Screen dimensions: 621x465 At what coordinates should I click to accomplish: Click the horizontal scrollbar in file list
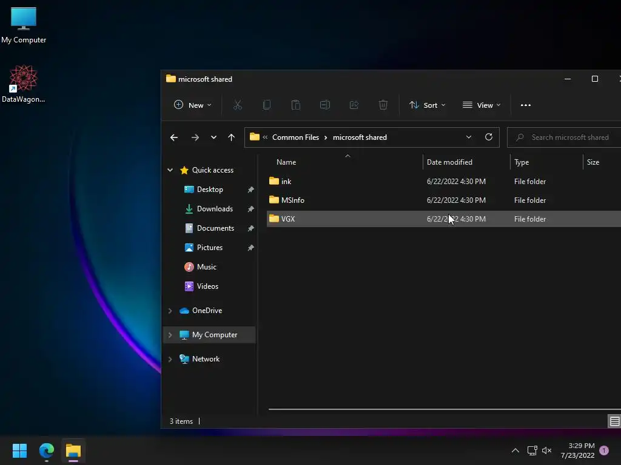(445, 409)
